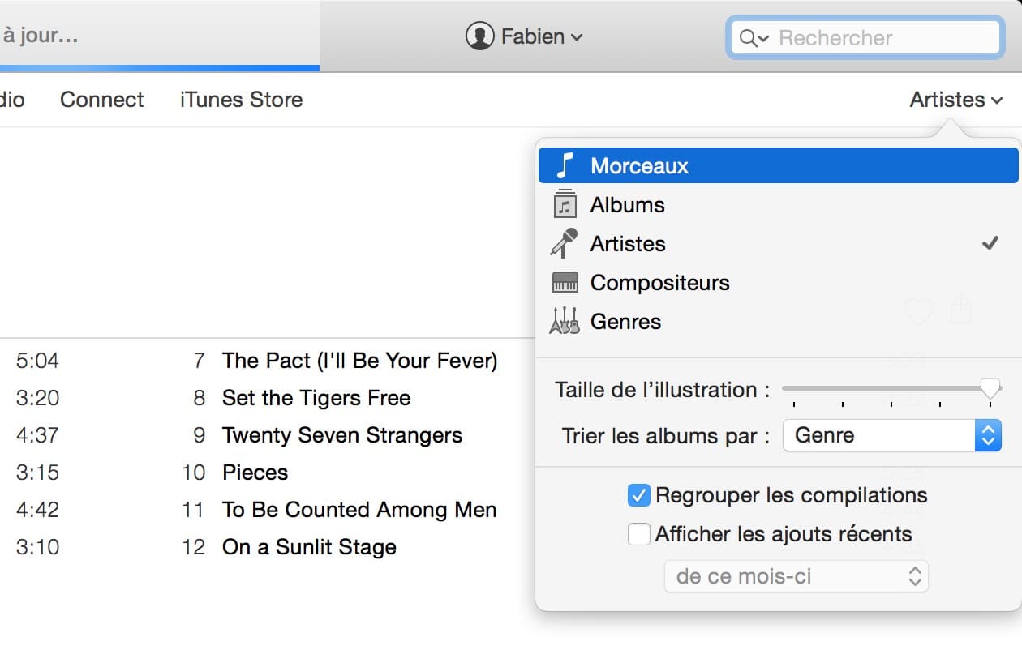Enable Afficher les ajouts récents checkbox
1022x650 pixels.
[639, 534]
